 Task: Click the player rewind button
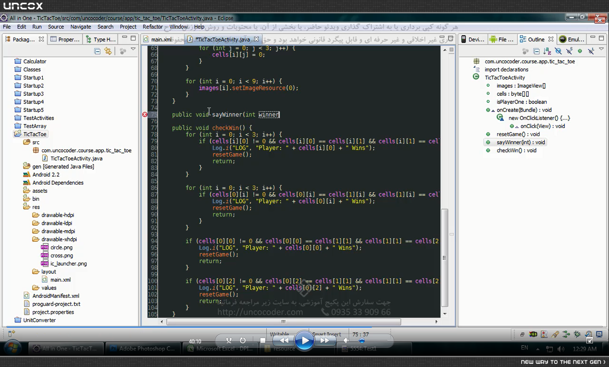pyautogui.click(x=284, y=341)
